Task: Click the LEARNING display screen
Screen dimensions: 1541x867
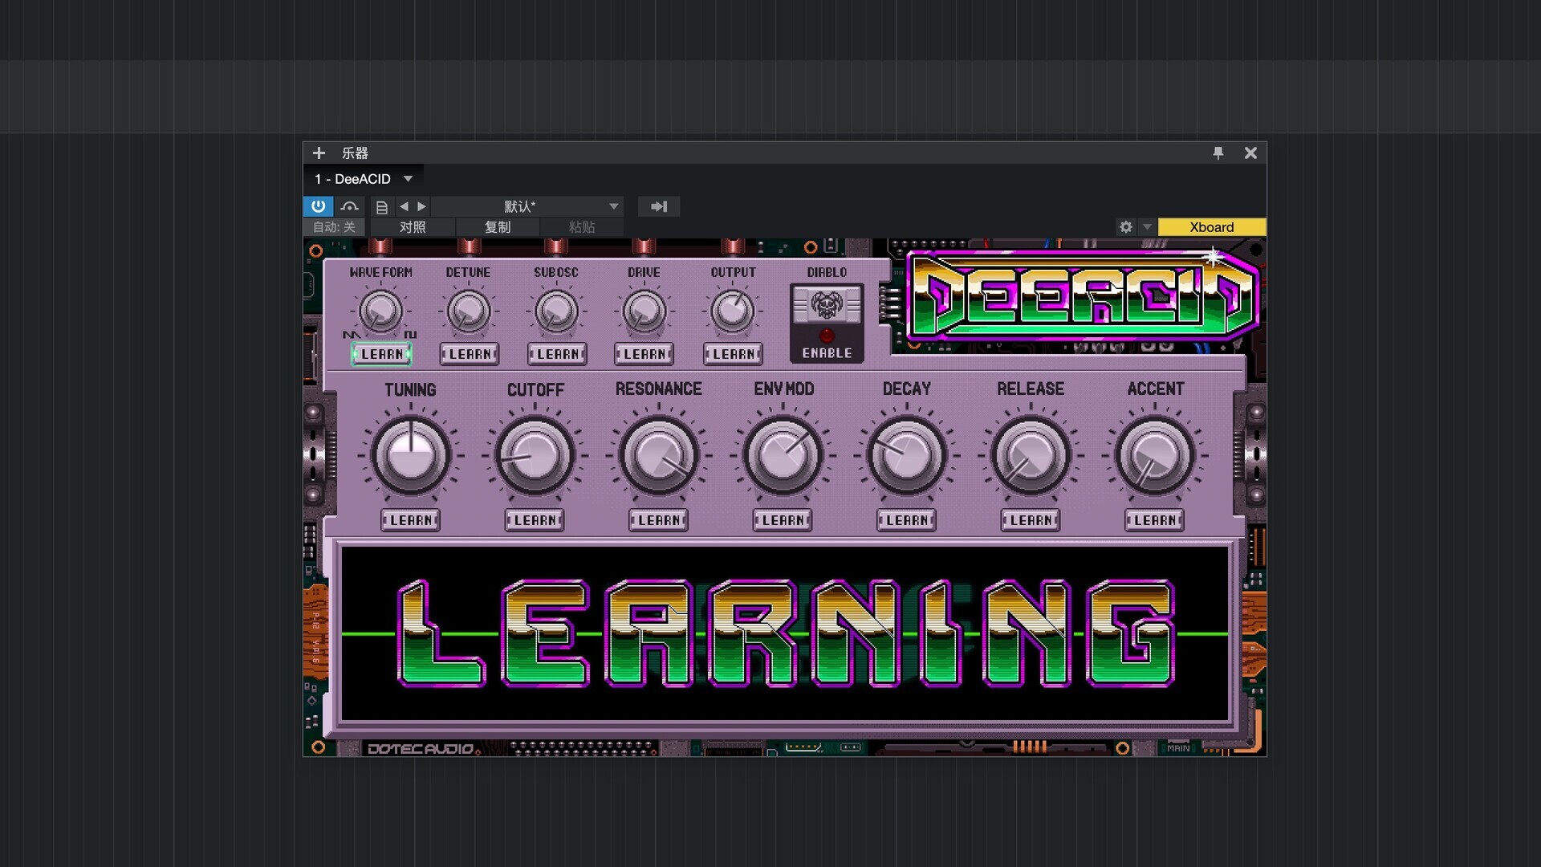Action: 785,633
